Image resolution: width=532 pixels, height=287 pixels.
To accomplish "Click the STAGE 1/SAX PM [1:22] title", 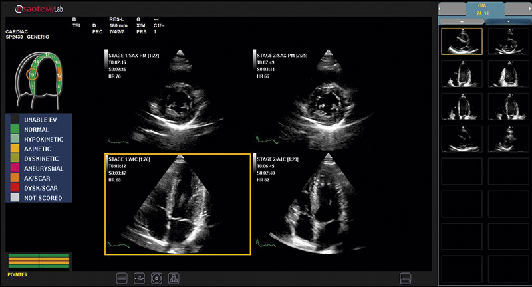I will pyautogui.click(x=134, y=56).
